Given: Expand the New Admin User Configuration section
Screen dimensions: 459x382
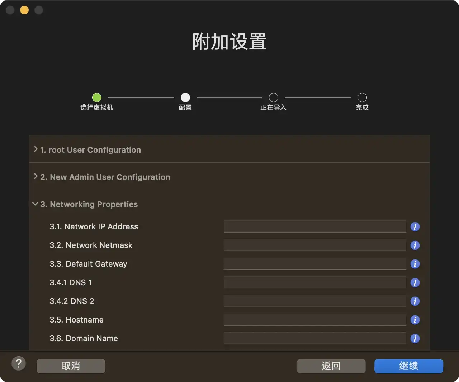Looking at the screenshot, I should (x=36, y=177).
